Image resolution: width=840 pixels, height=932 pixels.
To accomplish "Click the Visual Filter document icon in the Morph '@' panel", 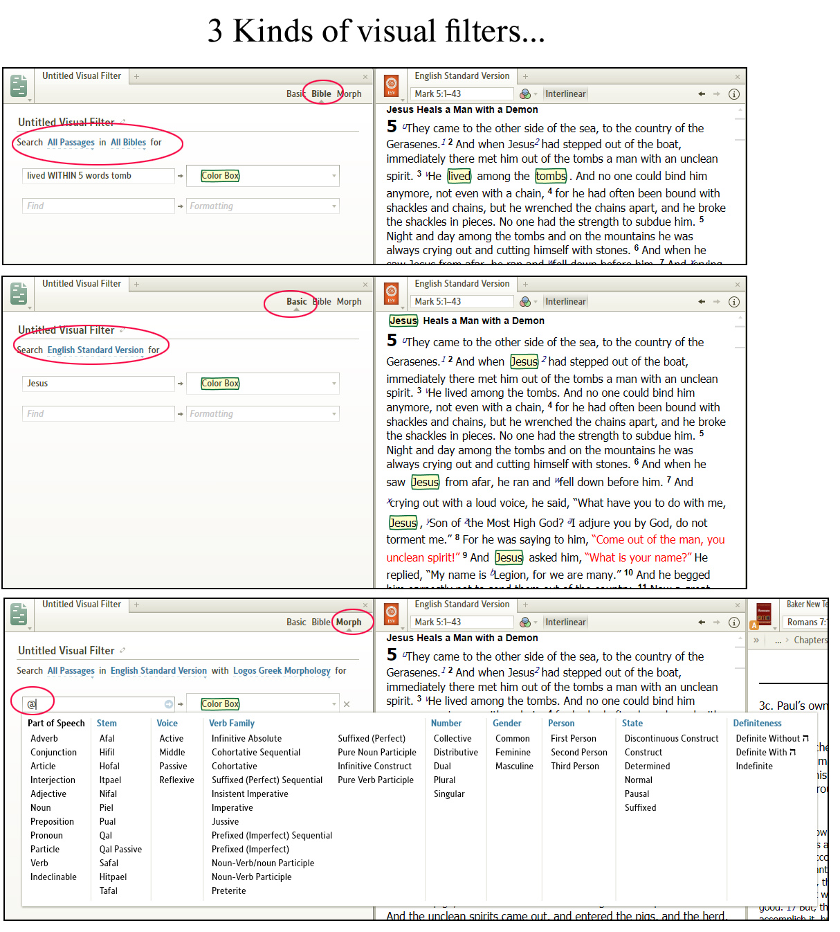I will pyautogui.click(x=19, y=614).
